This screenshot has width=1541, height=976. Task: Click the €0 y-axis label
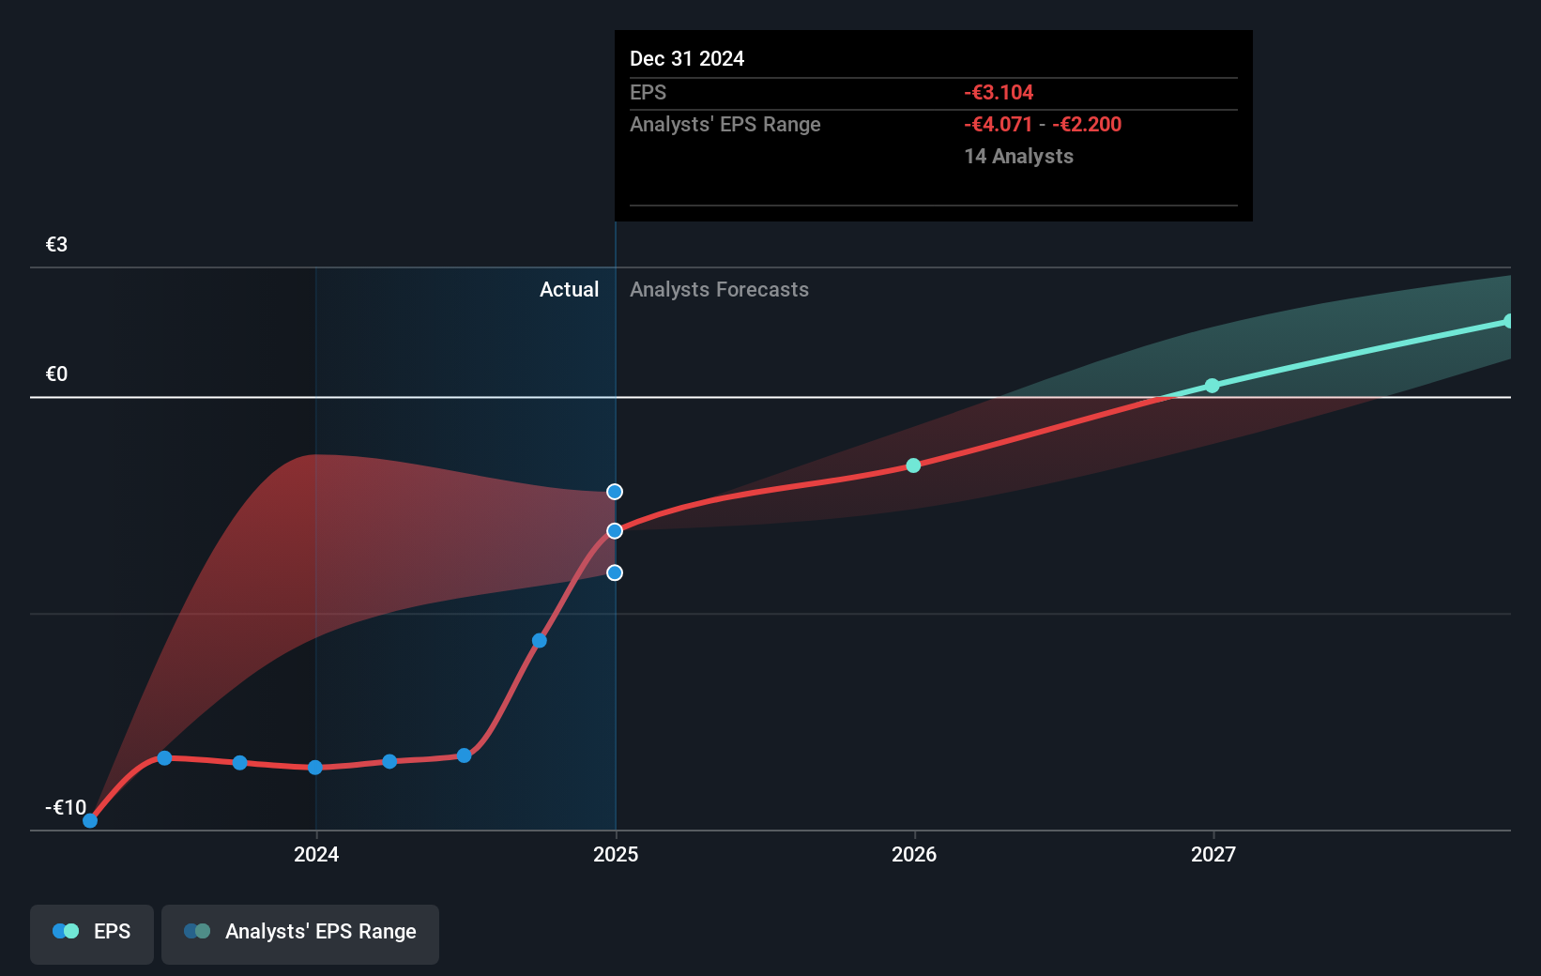(x=56, y=374)
